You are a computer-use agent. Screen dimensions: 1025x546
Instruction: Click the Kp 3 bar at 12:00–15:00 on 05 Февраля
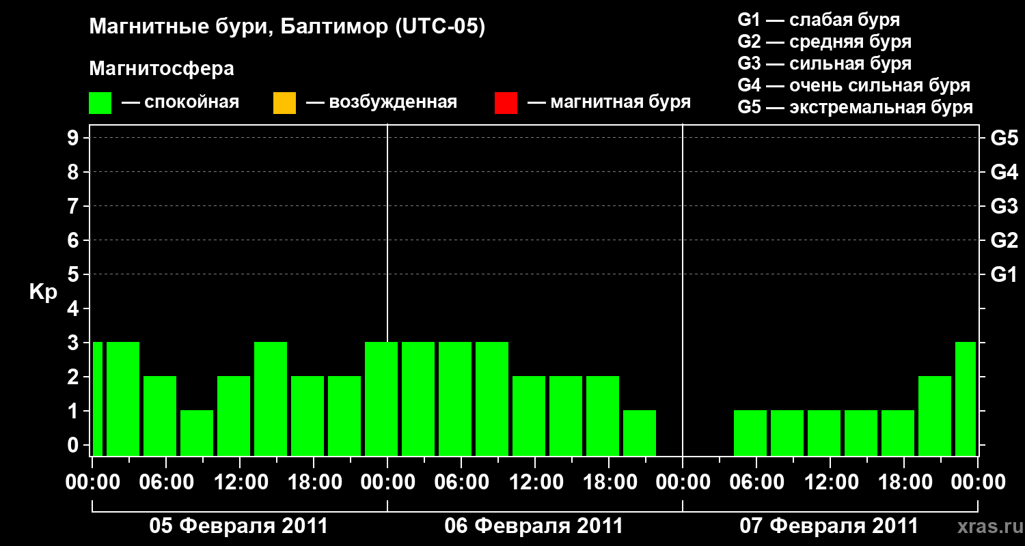pyautogui.click(x=271, y=399)
